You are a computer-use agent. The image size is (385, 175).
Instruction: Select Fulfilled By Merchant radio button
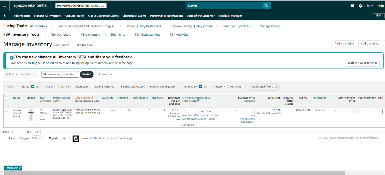tap(226, 87)
